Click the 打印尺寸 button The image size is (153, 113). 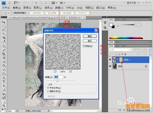click(82, 13)
